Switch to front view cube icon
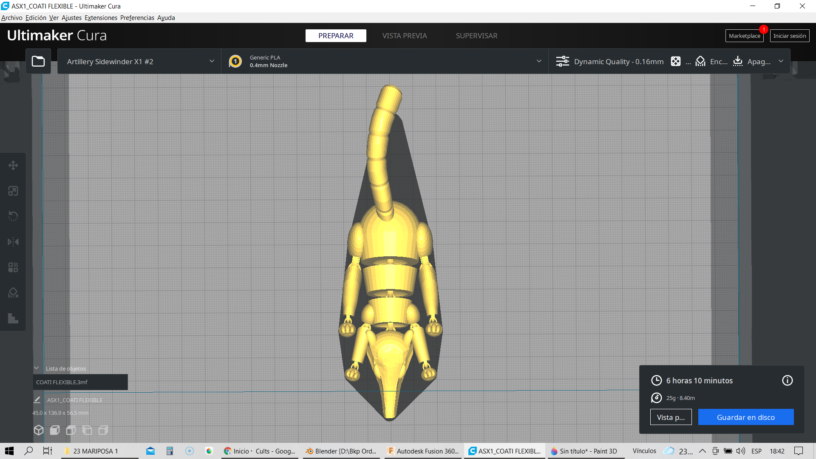 coord(55,430)
